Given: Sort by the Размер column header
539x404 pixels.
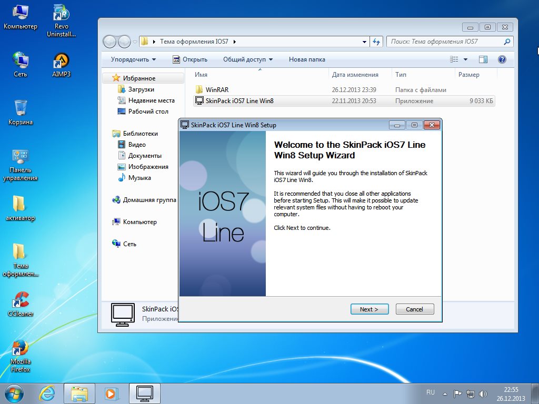Looking at the screenshot, I should [x=476, y=75].
